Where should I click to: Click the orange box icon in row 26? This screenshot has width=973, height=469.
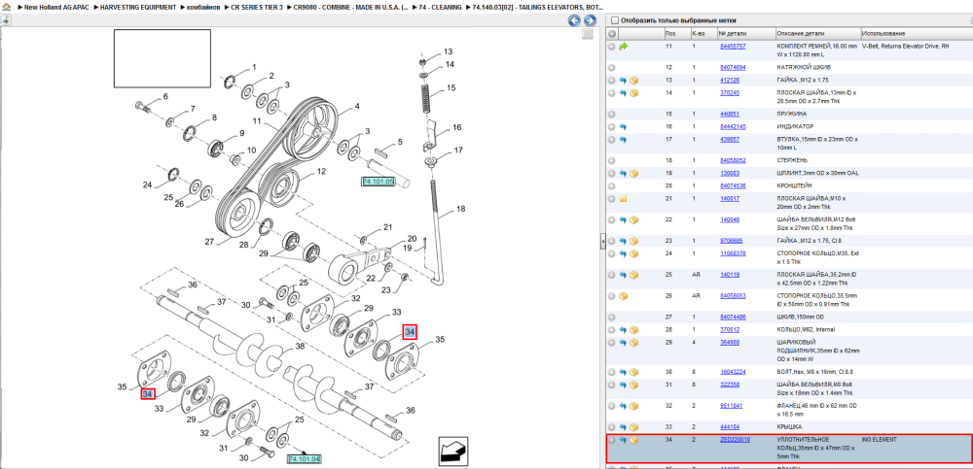[624, 296]
